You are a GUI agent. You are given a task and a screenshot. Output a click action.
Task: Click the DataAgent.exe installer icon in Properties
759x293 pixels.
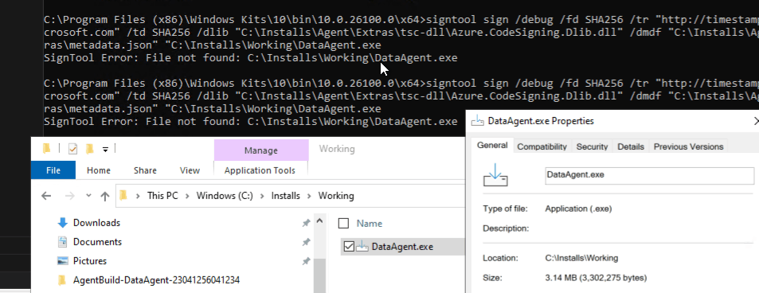495,176
